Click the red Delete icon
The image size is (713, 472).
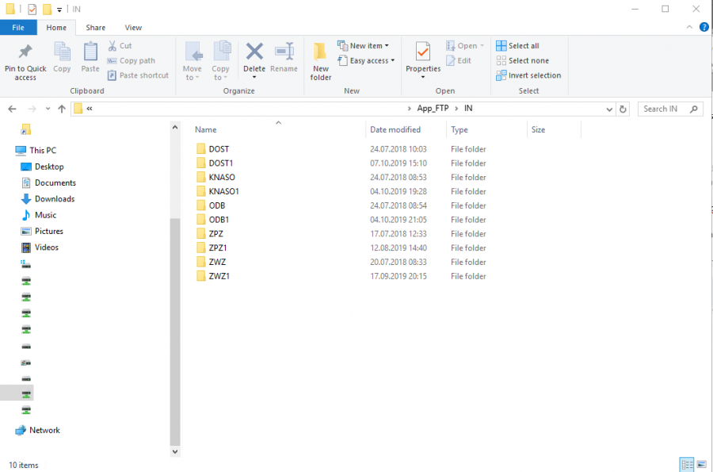254,52
